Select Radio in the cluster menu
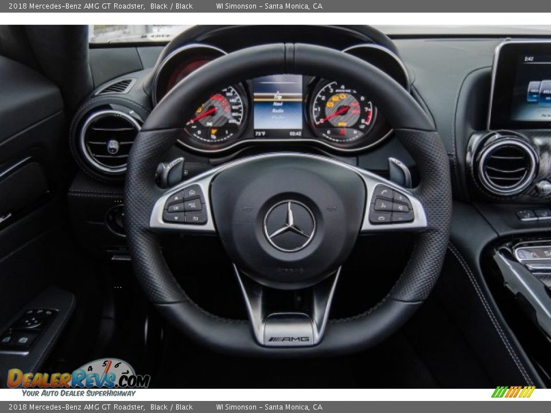551x413 pixels. 278,111
